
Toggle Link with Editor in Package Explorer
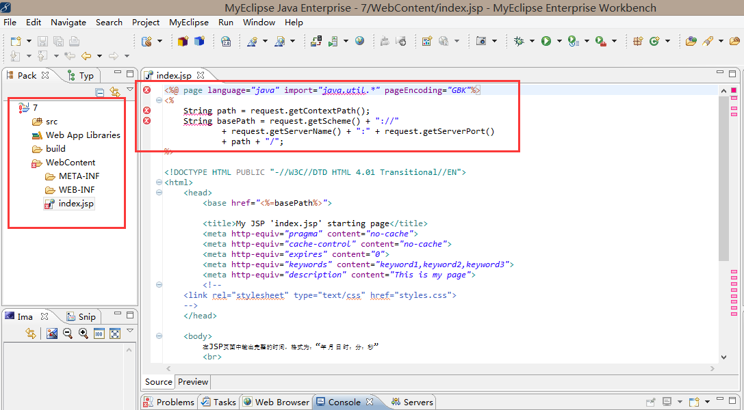point(115,92)
